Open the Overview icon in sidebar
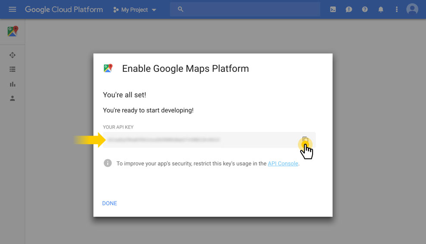 coord(13,56)
